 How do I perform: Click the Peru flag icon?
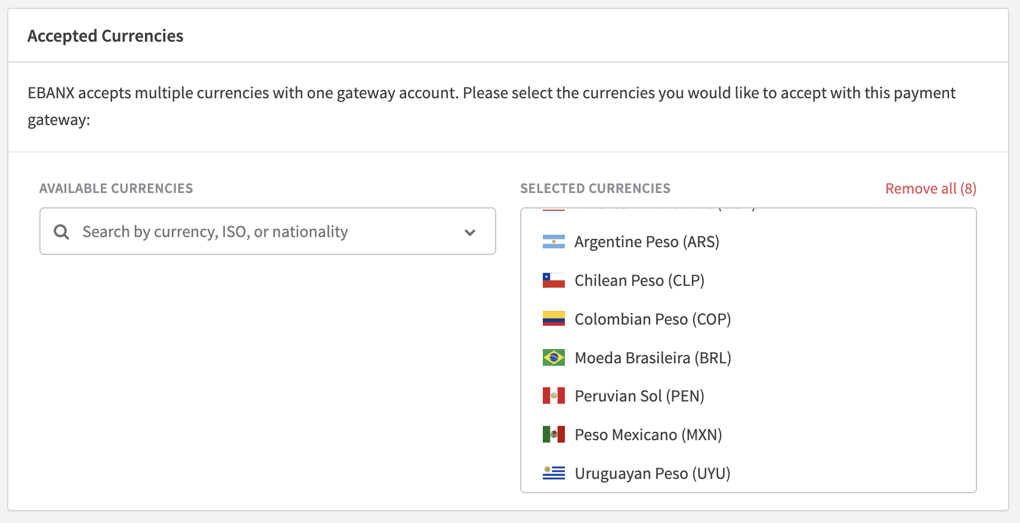pyautogui.click(x=554, y=396)
